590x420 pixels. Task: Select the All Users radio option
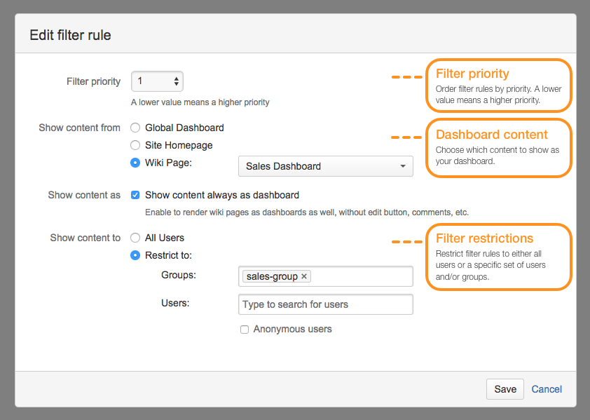click(135, 238)
